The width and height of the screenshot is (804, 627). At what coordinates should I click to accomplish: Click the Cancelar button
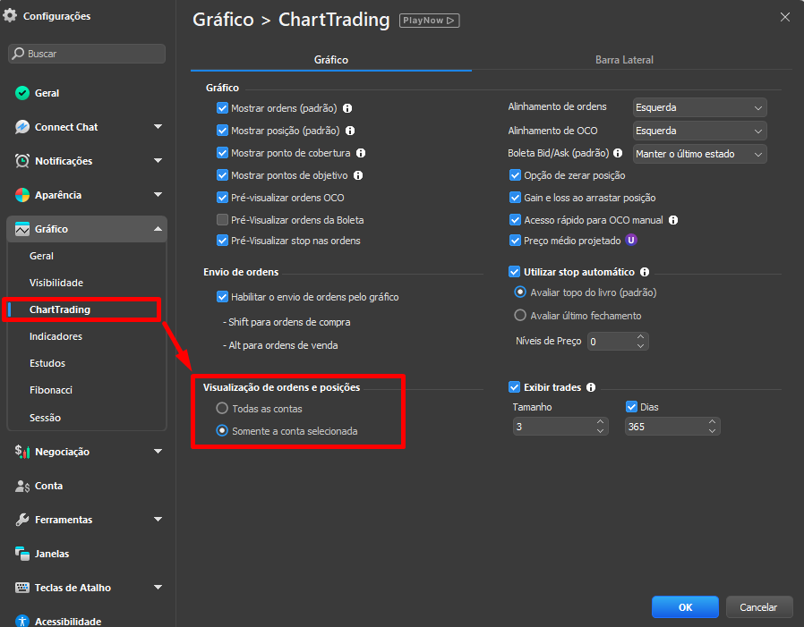click(758, 607)
